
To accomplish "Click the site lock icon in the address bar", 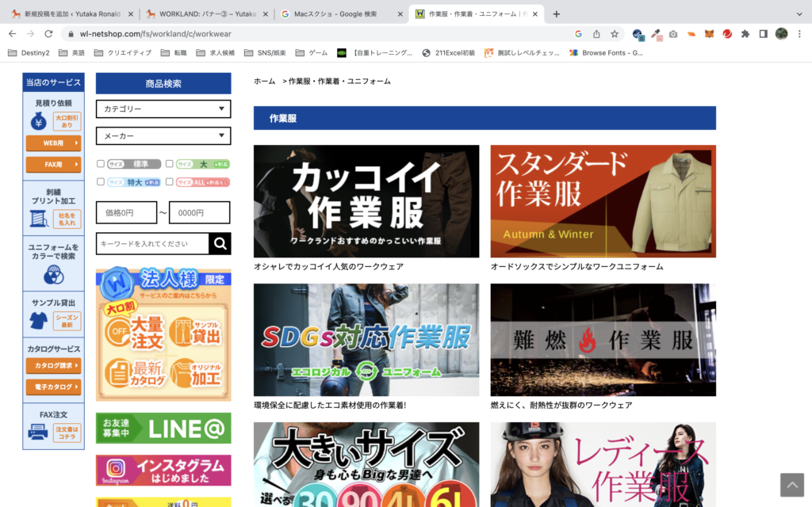I will click(71, 33).
